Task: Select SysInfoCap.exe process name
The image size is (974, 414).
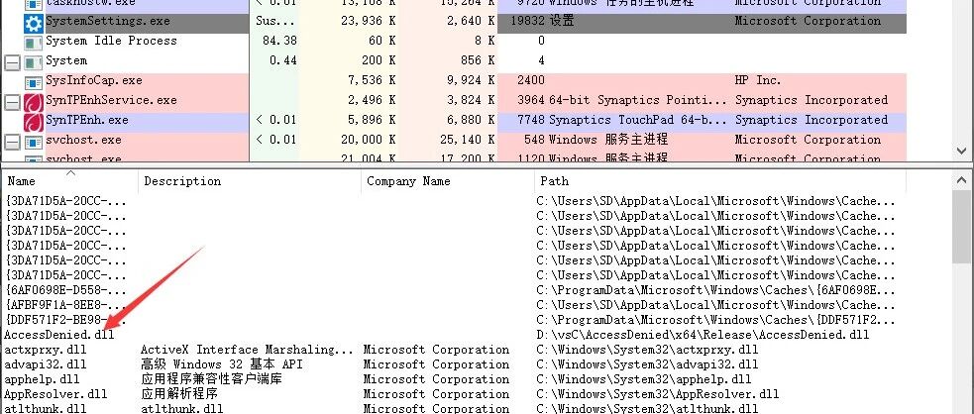Action: (x=94, y=80)
